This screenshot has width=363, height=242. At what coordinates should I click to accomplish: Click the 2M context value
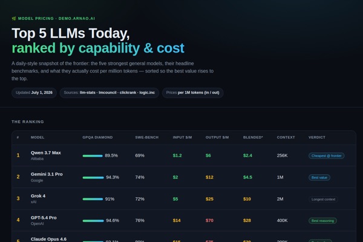pyautogui.click(x=280, y=199)
